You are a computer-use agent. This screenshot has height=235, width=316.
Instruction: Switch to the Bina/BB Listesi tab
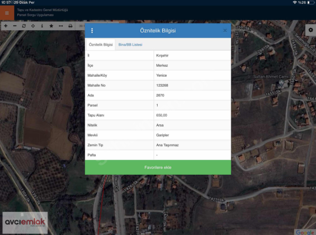point(130,45)
